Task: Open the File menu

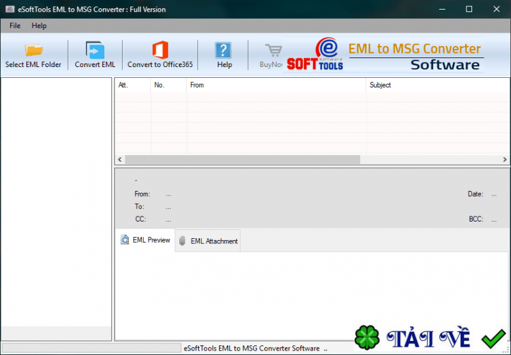Action: click(15, 26)
